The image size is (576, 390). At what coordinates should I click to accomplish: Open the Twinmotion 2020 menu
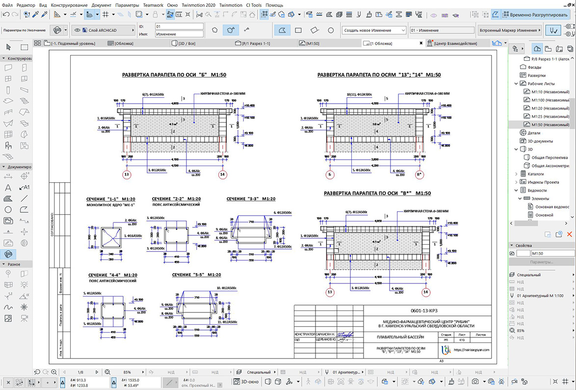[x=198, y=5]
